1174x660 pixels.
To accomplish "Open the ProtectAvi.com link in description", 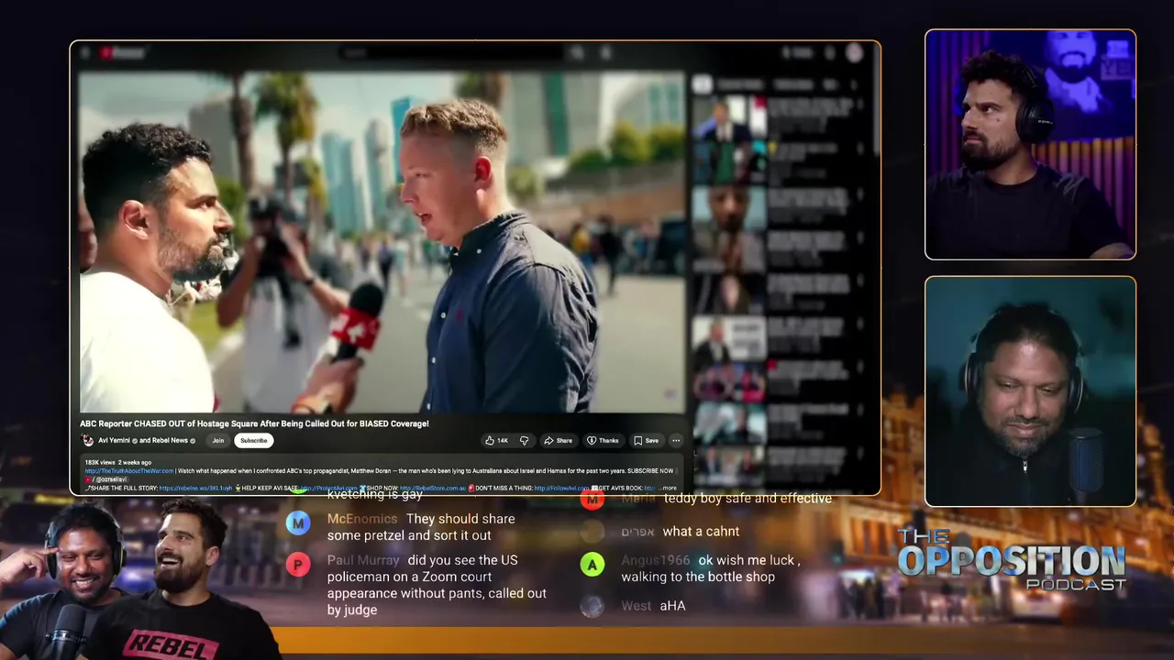I will (x=328, y=489).
